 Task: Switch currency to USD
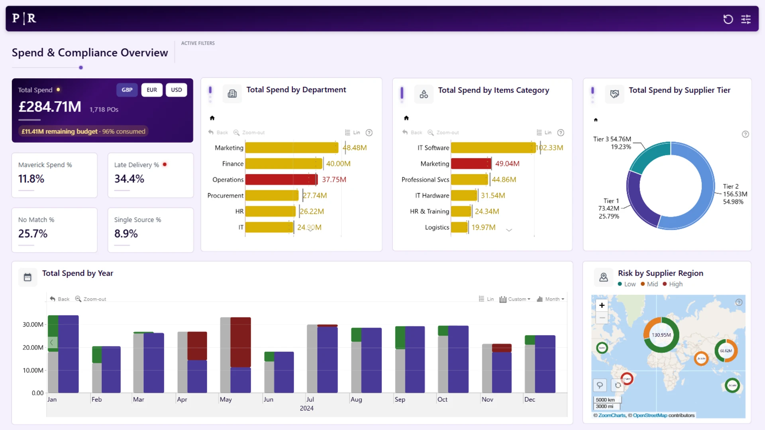tap(177, 90)
